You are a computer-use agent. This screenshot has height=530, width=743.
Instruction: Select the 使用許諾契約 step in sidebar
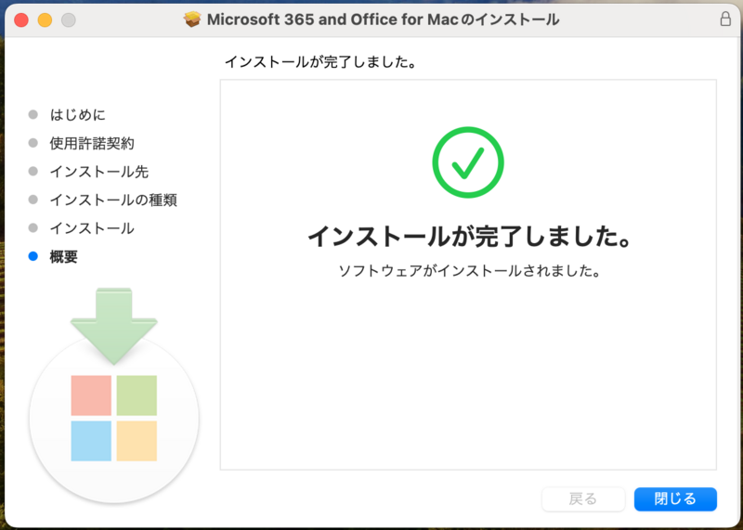92,144
